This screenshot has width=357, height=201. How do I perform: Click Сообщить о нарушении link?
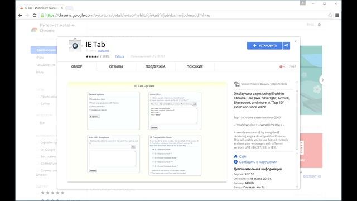(258, 162)
